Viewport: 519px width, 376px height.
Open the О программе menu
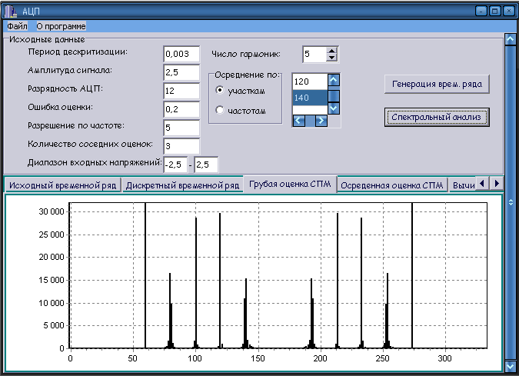point(61,26)
